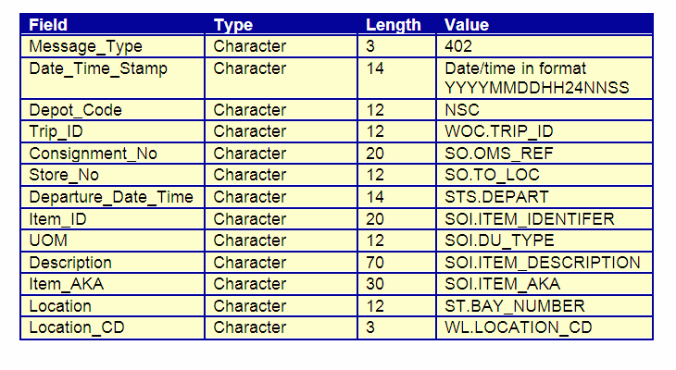676x370 pixels.
Task: Select the ST.BAY_NUMBER value cell
Action: [545, 306]
